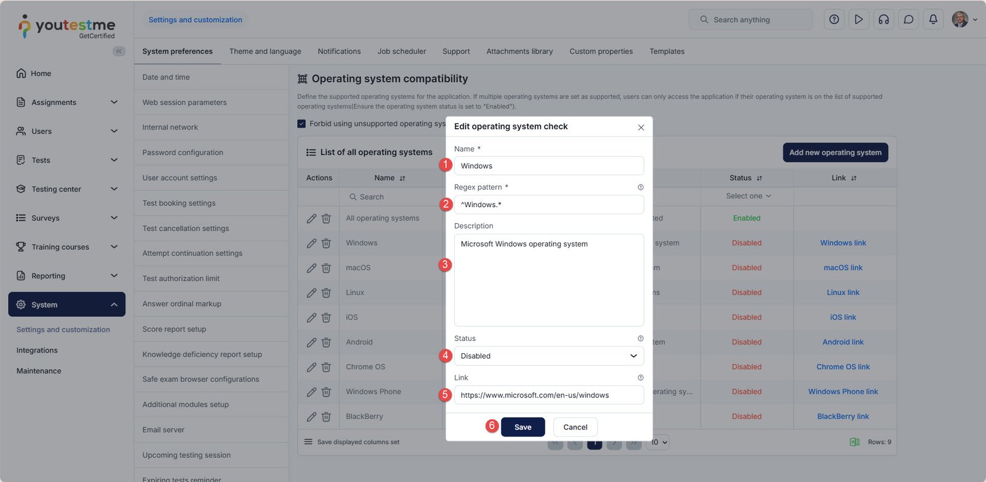This screenshot has height=482, width=986.
Task: Click the notifications bell icon
Action: click(x=933, y=20)
